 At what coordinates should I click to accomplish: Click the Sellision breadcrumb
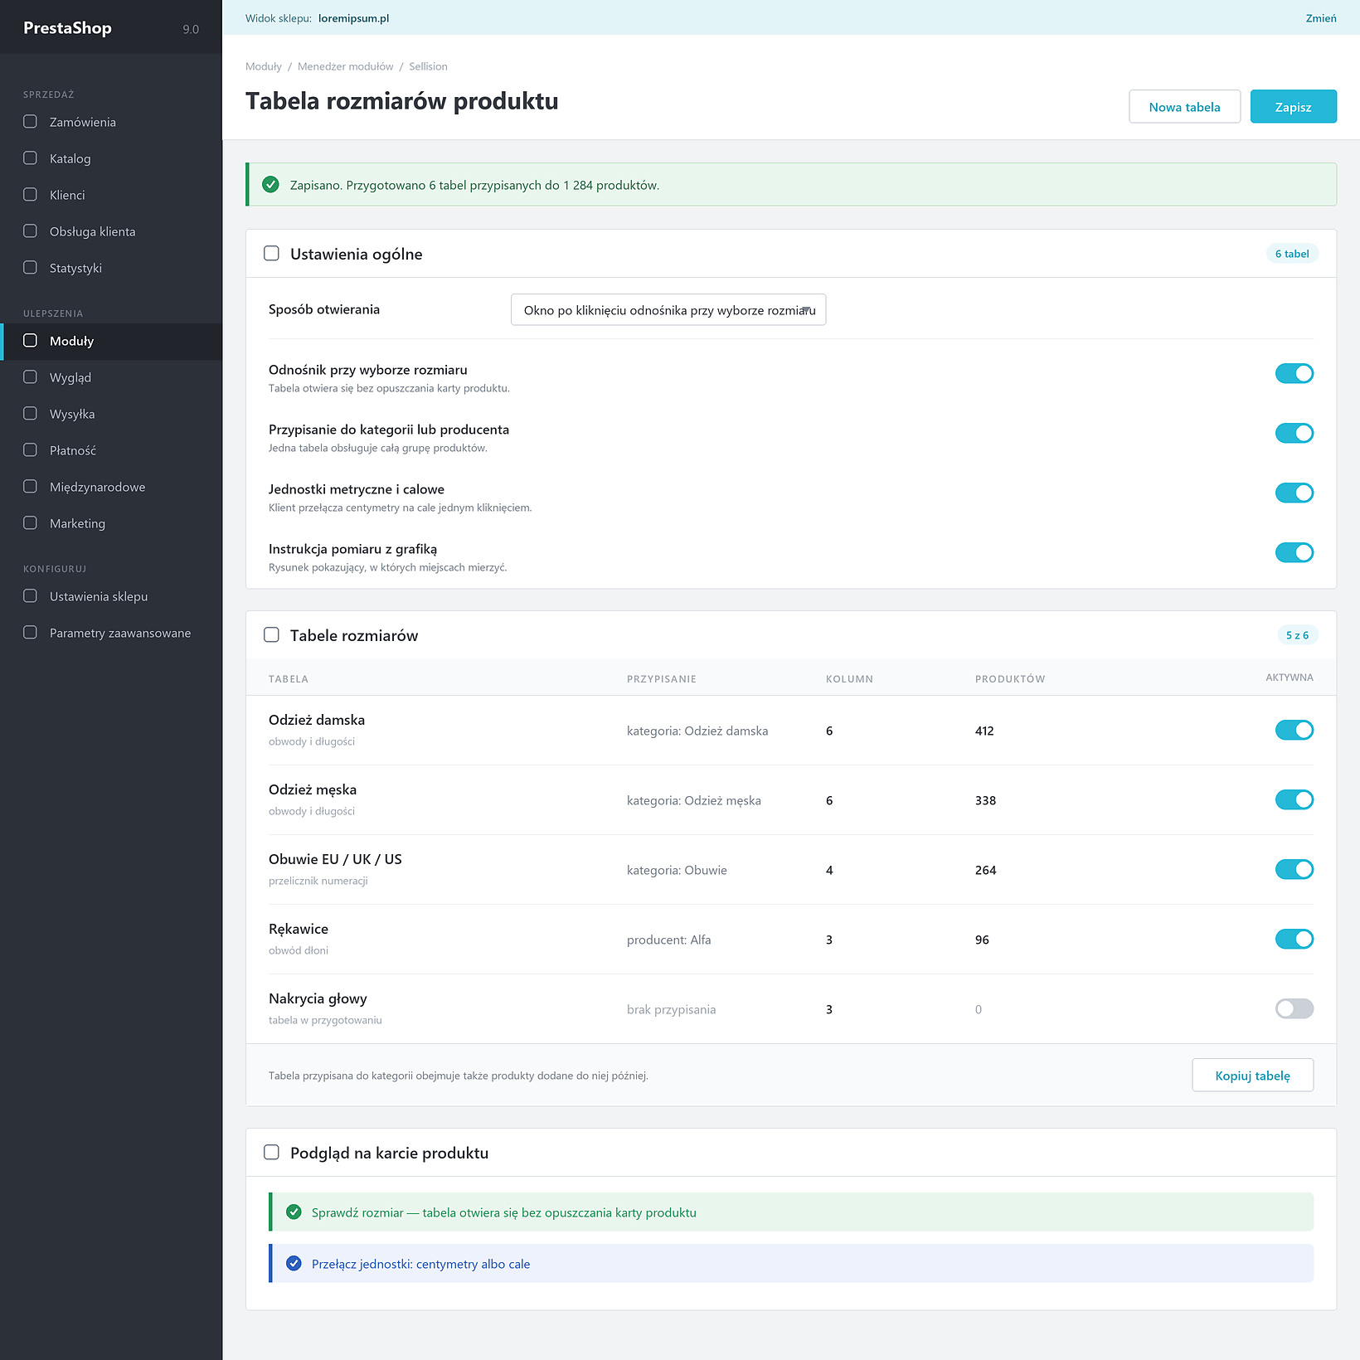pos(428,66)
